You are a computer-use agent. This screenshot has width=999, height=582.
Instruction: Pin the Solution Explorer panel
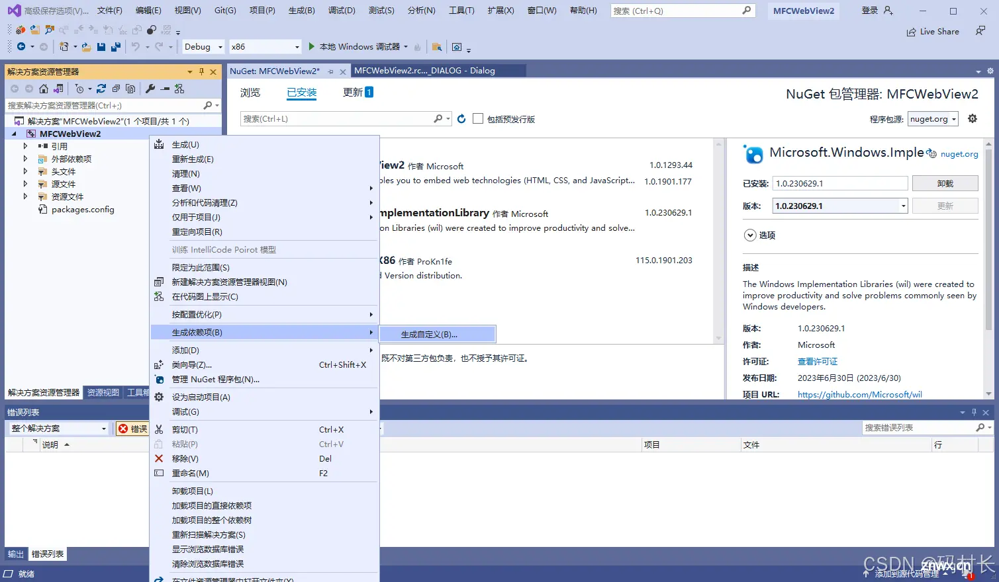(x=201, y=71)
